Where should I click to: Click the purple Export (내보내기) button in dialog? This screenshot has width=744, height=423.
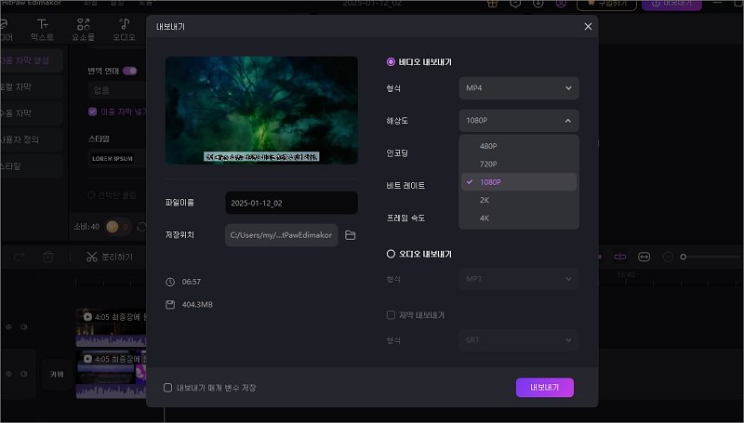(545, 388)
